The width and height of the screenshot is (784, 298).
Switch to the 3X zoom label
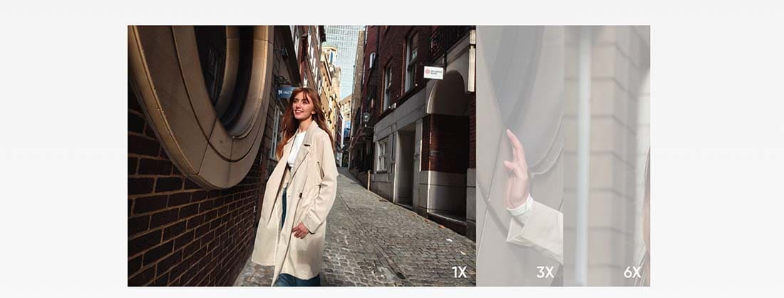pyautogui.click(x=545, y=272)
